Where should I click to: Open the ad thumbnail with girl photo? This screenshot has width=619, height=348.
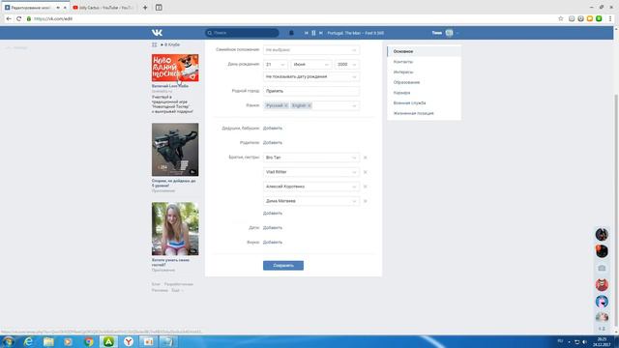[175, 229]
